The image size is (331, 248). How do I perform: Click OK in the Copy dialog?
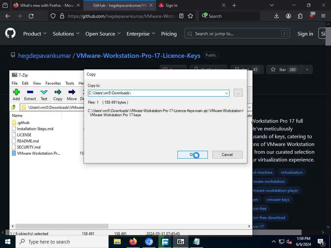point(193,155)
